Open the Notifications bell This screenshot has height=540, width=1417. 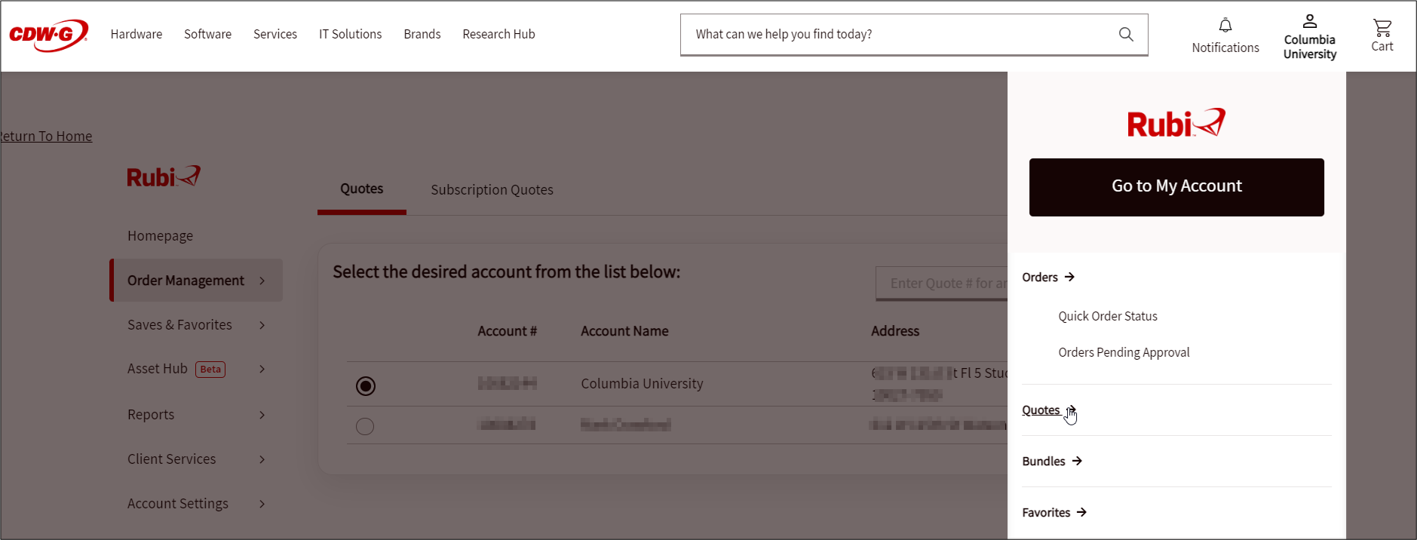pos(1225,35)
